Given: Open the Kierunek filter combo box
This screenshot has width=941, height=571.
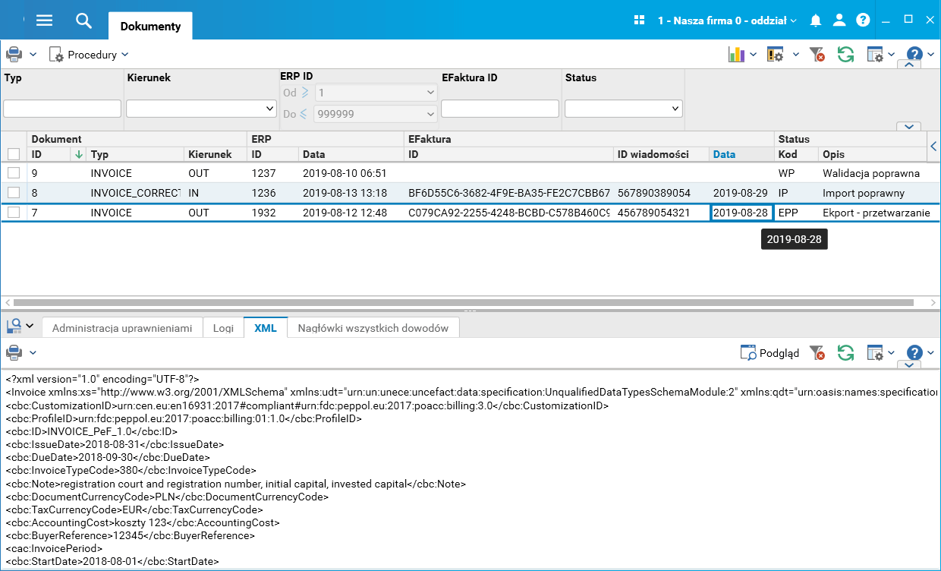Looking at the screenshot, I should click(x=201, y=109).
